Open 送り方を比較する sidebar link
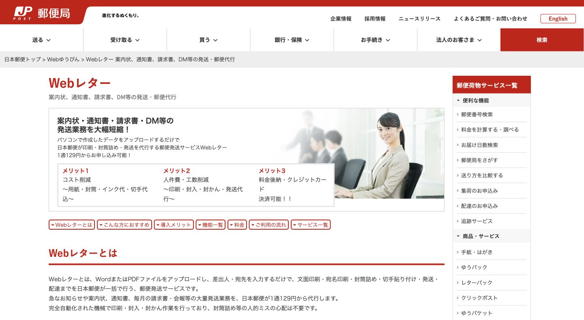Screen dimensions: 584x320 [482, 175]
